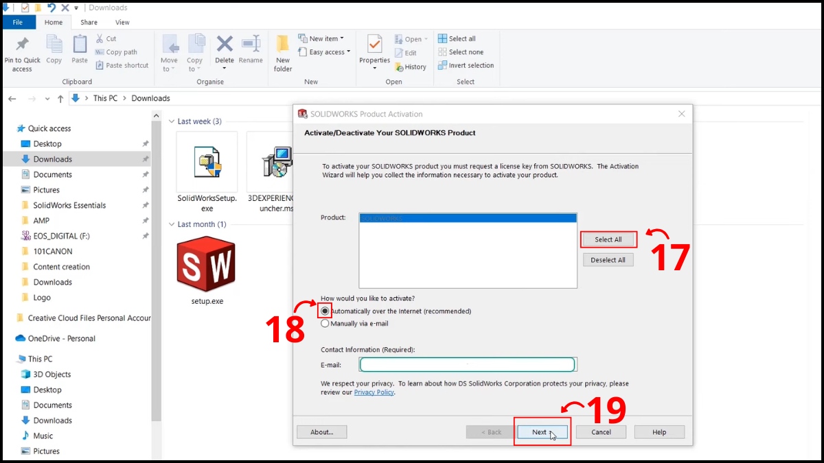Select SOLIDWORKS in the Product list
This screenshot has height=463, width=824.
coord(468,218)
